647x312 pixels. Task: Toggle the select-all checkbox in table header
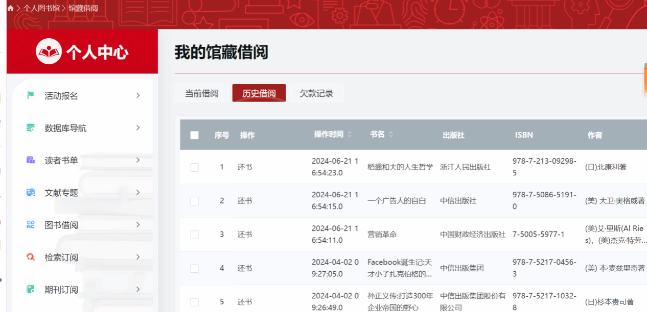tap(194, 135)
